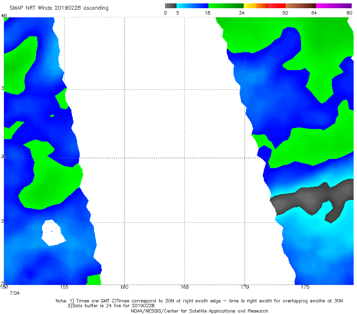357x314 pixels.
Task: Click the yellow-red 34-50 color bar segment
Action: tap(264, 6)
